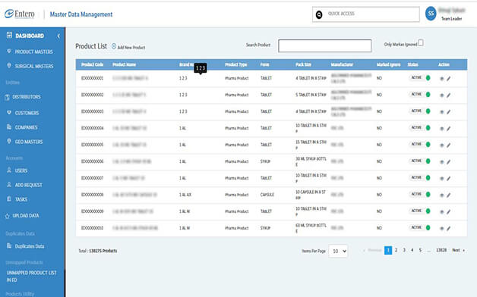Image resolution: width=477 pixels, height=297 pixels.
Task: Sort by Product Name column header
Action: pos(124,64)
